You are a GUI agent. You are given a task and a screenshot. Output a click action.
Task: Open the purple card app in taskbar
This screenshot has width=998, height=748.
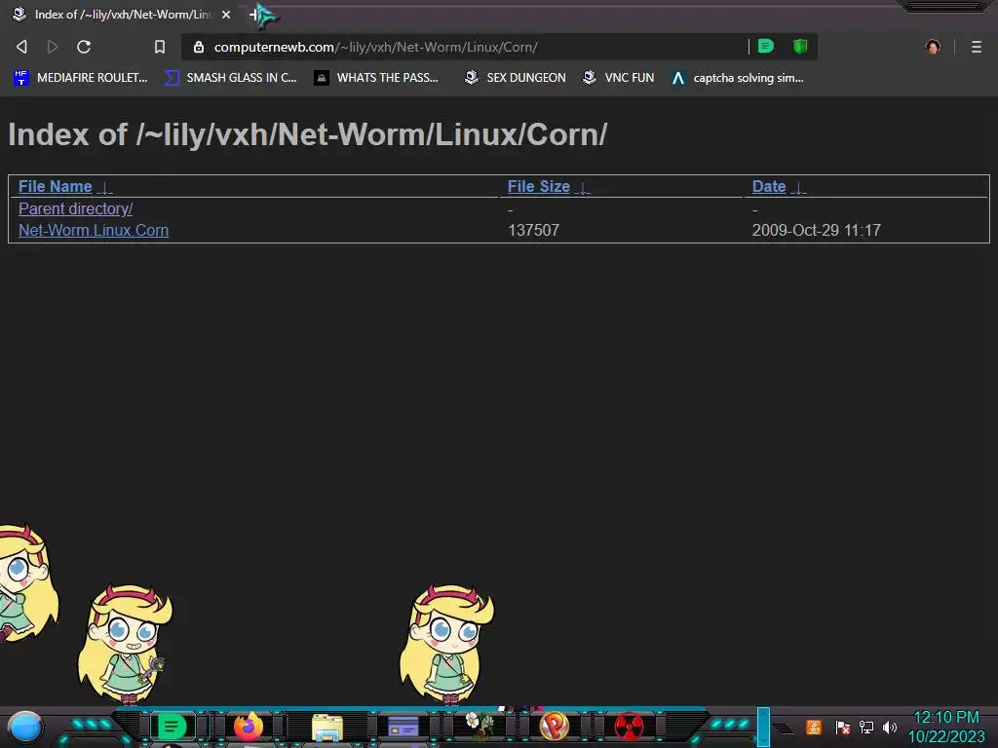click(403, 727)
